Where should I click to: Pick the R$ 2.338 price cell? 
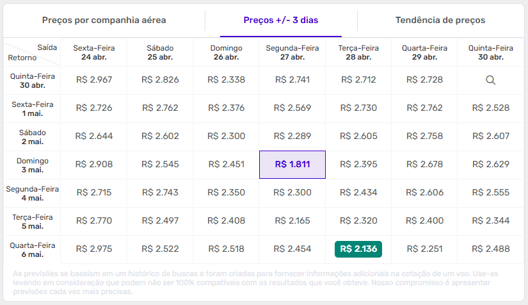pos(227,80)
